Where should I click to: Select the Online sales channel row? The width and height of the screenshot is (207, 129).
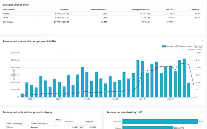(x=102, y=18)
